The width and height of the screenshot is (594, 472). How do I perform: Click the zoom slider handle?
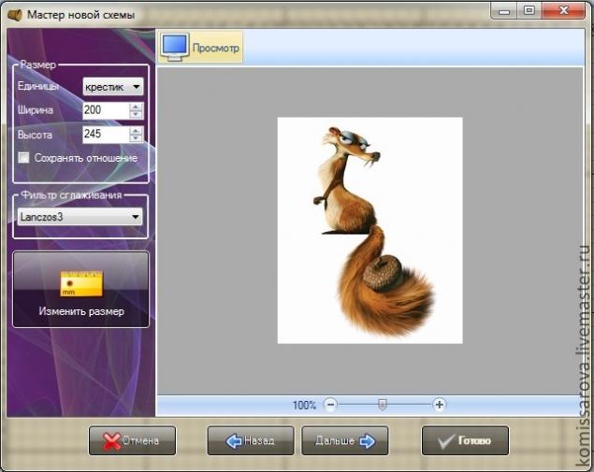click(383, 405)
